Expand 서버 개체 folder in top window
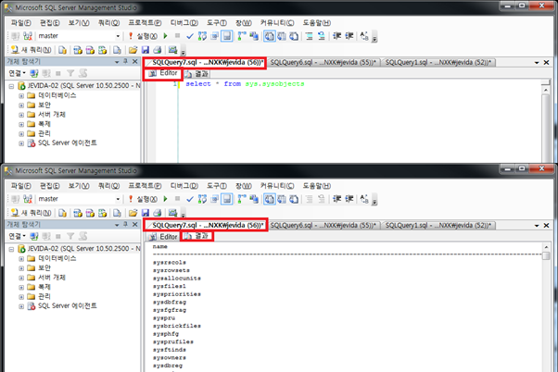Screen dimensions: 558x372 pos(21,115)
